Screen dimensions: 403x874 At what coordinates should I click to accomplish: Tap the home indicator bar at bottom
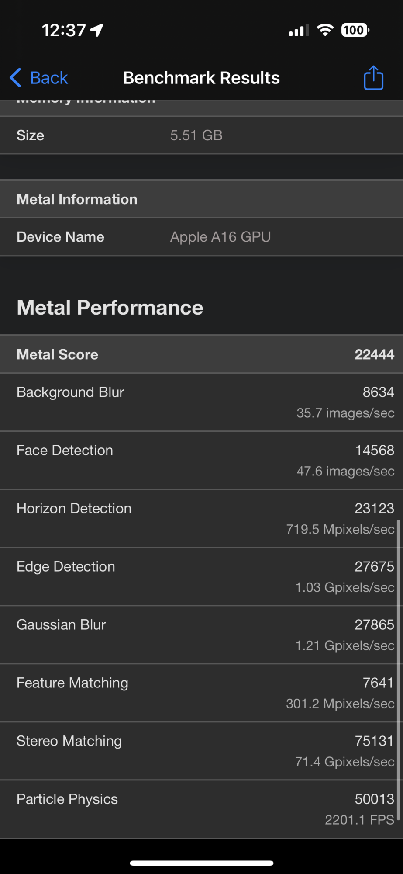[x=201, y=863]
